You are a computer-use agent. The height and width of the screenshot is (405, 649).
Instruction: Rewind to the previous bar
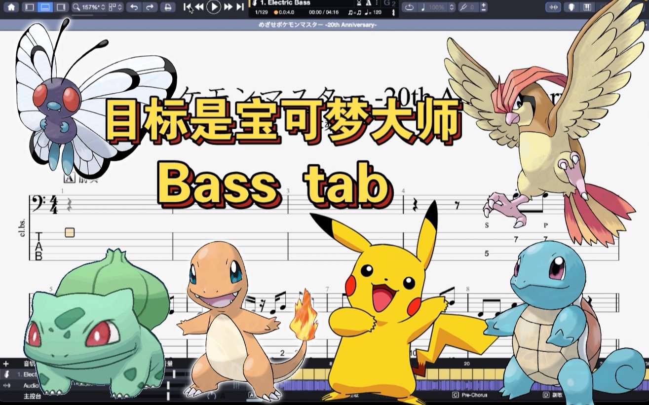199,7
